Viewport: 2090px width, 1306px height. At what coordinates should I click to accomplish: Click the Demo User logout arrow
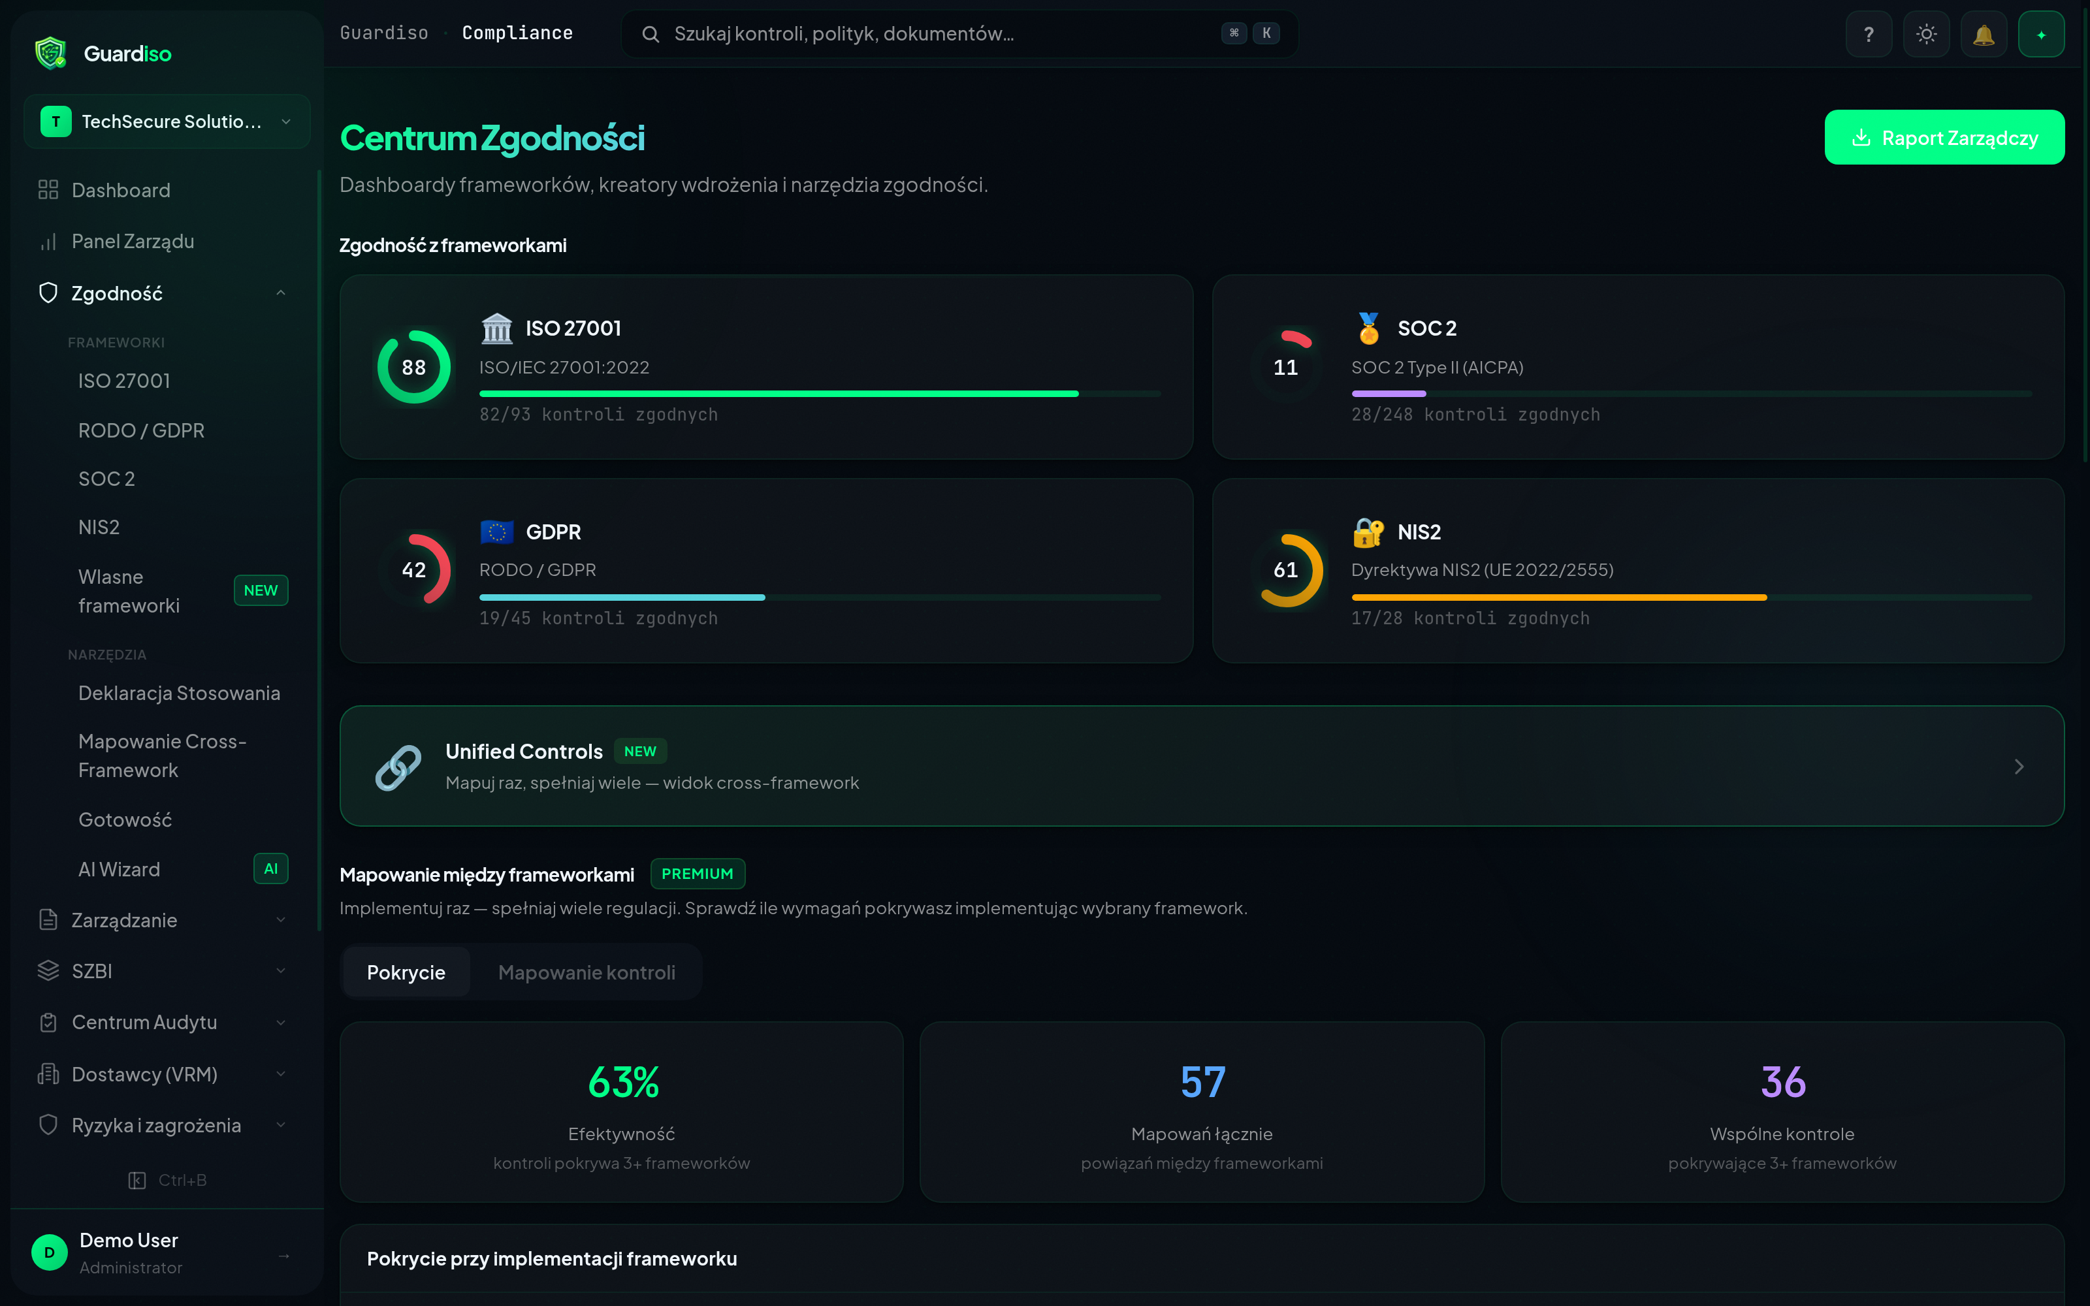[284, 1254]
